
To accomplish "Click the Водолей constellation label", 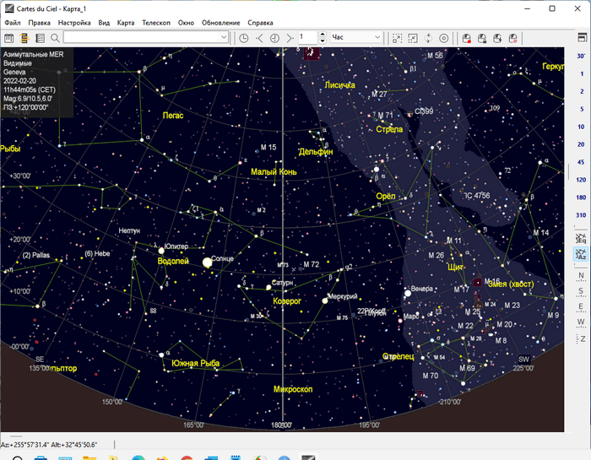I will (x=173, y=261).
